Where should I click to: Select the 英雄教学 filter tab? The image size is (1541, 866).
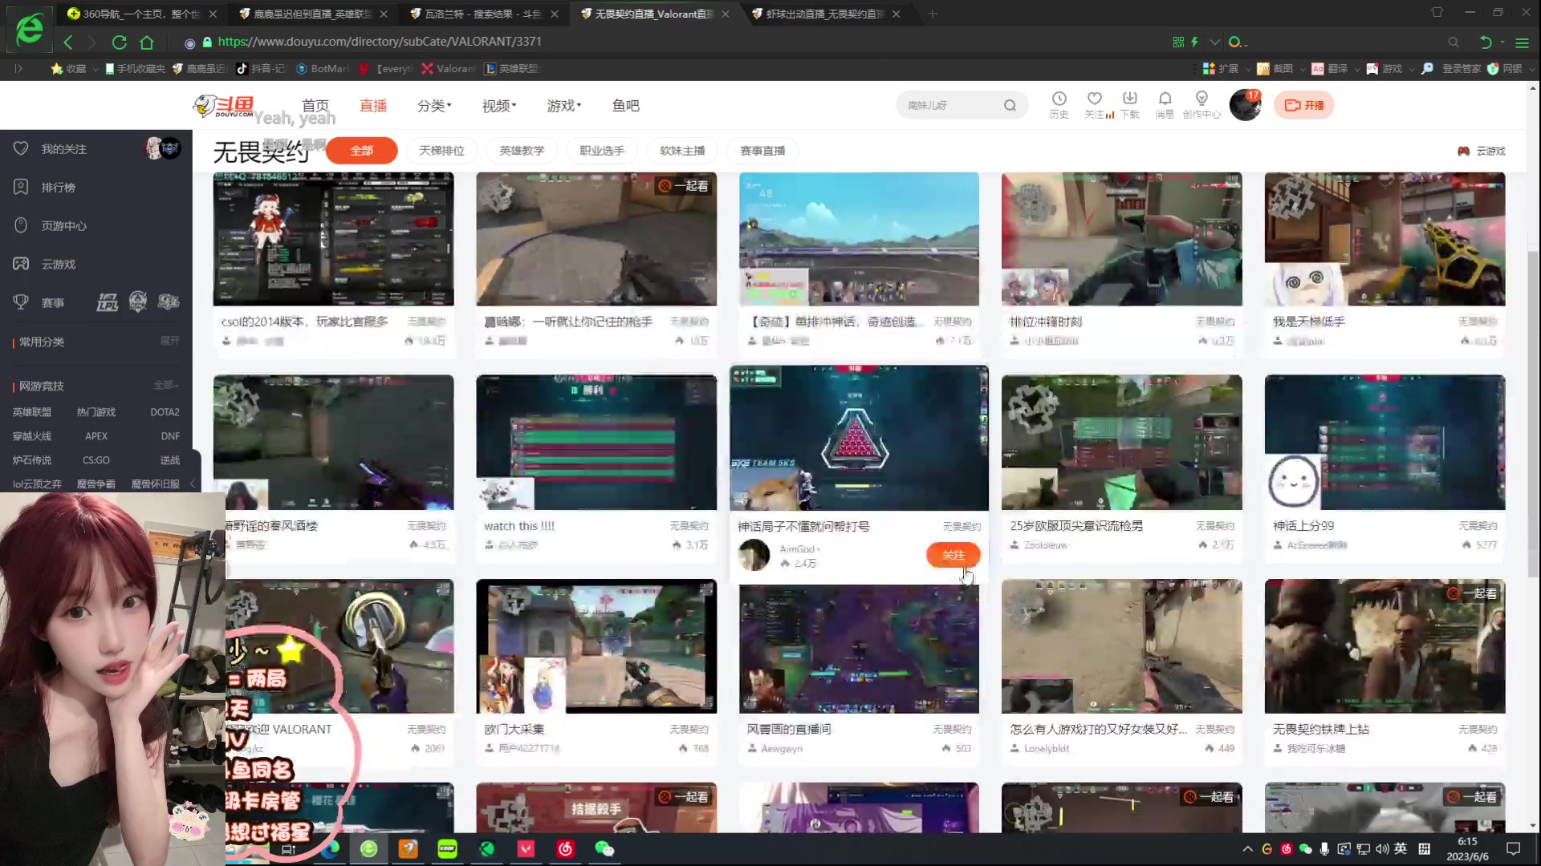click(522, 151)
